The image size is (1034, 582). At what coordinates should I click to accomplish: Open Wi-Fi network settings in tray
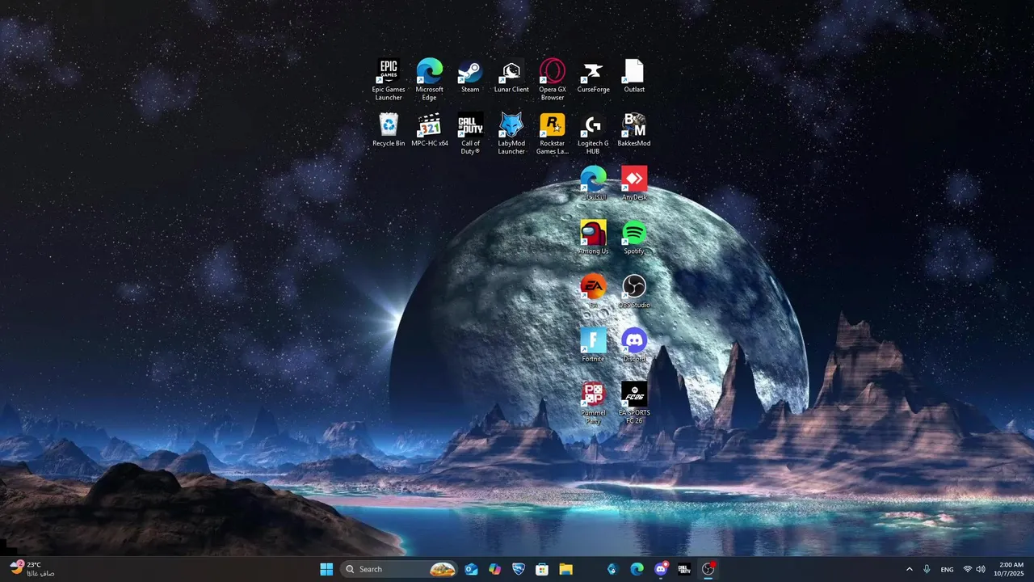click(968, 569)
